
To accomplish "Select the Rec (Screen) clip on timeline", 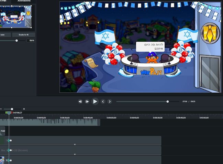I will click(x=82, y=150).
